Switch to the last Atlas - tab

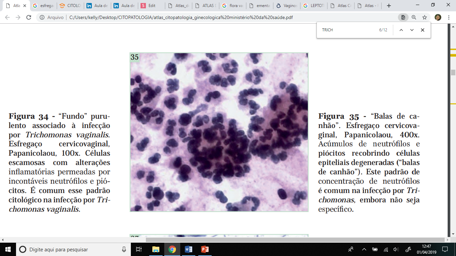click(x=368, y=6)
